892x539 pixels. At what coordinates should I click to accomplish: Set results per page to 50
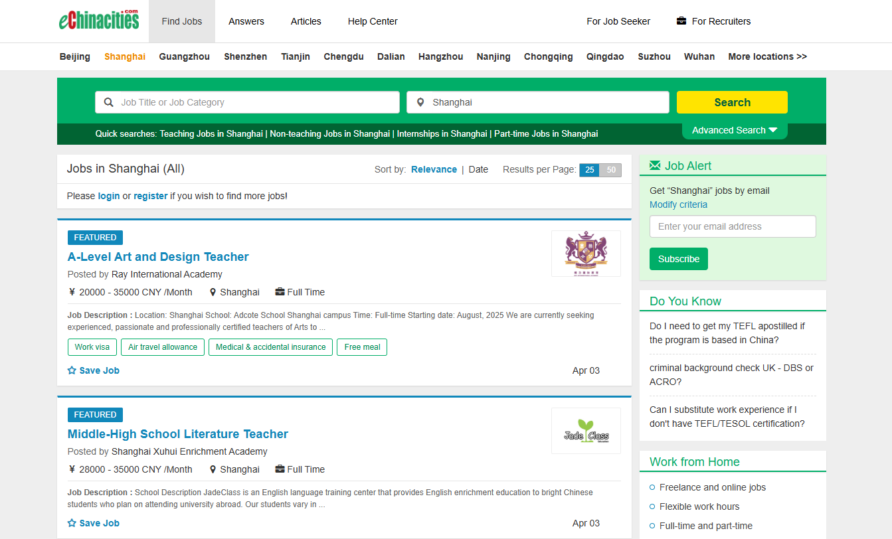click(x=611, y=170)
